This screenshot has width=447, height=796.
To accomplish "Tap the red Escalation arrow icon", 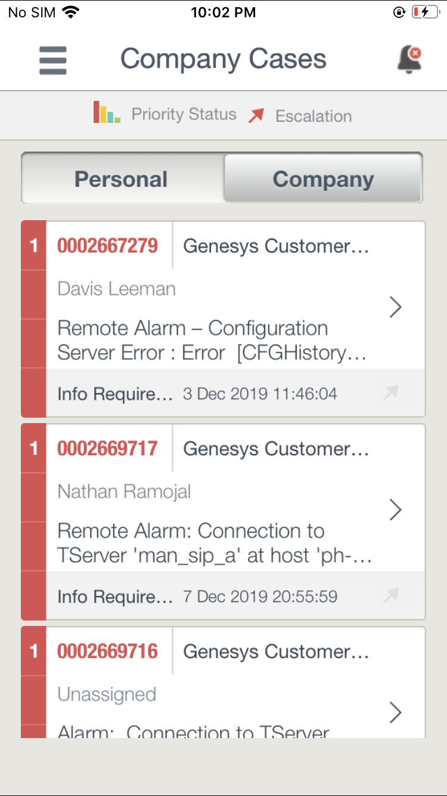I will coord(256,115).
